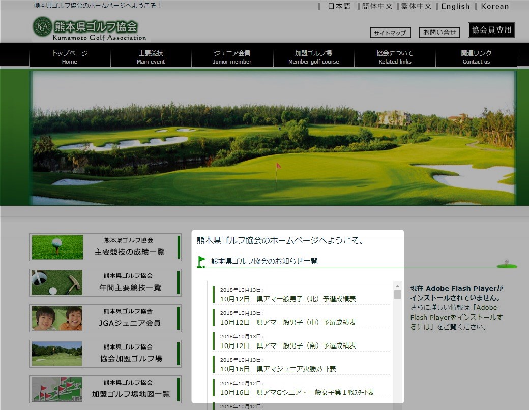Screen dimensions: 529x410
Task: Select ジュニア会員 Junior member menu
Action: pyautogui.click(x=232, y=56)
